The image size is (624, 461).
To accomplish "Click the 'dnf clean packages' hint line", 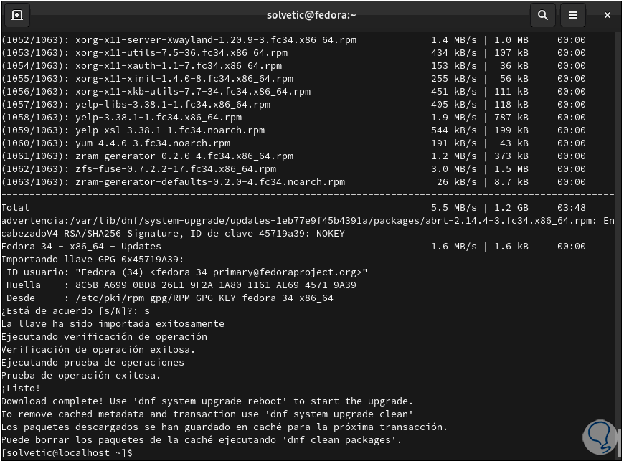I will pos(202,440).
